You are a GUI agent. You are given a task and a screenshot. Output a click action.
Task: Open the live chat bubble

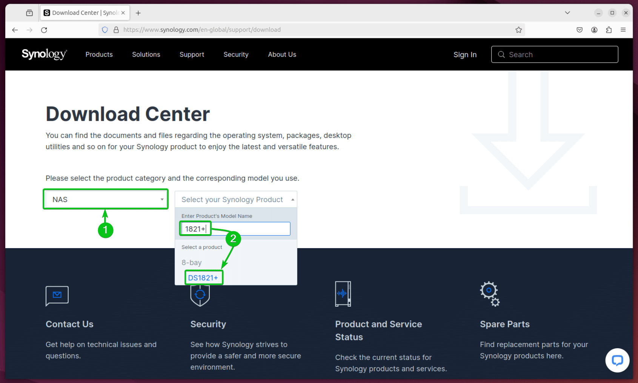coord(617,360)
